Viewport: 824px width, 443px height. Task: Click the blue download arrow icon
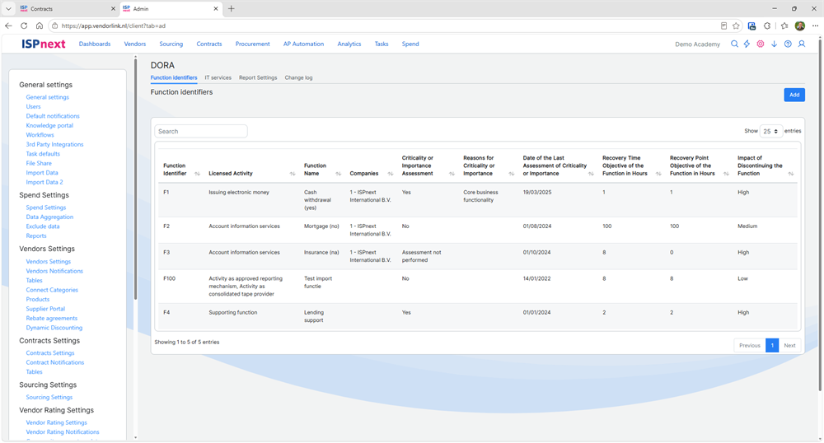774,44
